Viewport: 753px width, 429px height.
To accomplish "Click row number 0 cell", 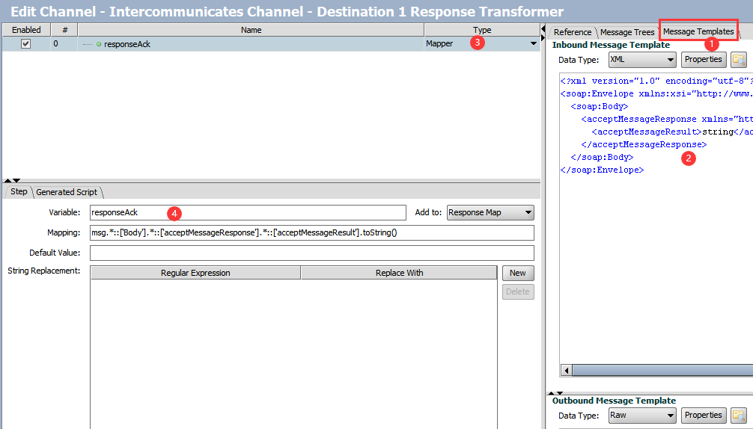I will pos(64,43).
